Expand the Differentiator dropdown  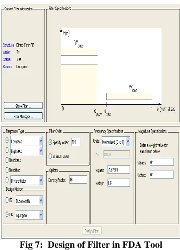pyautogui.click(x=26, y=180)
